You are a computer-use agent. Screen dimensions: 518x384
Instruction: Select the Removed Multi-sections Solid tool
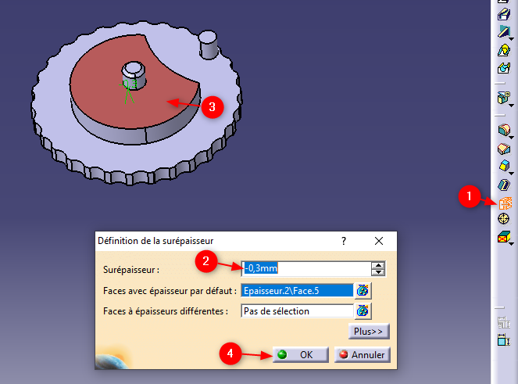pos(504,68)
